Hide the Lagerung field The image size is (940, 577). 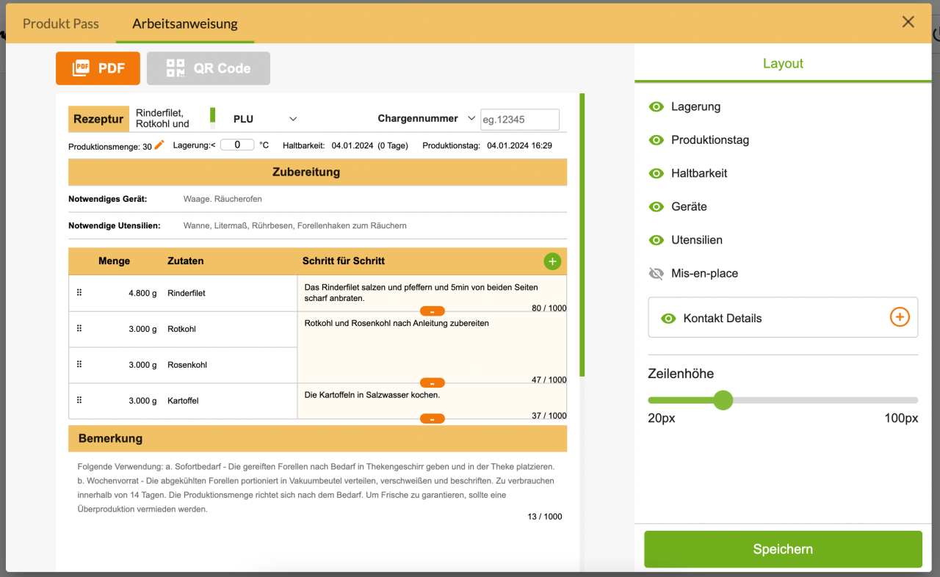click(656, 106)
